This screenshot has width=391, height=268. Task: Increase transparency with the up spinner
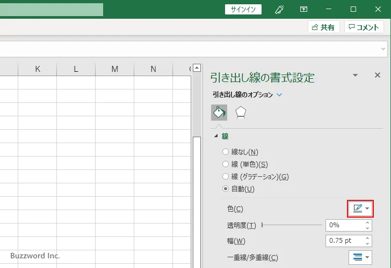[367, 222]
